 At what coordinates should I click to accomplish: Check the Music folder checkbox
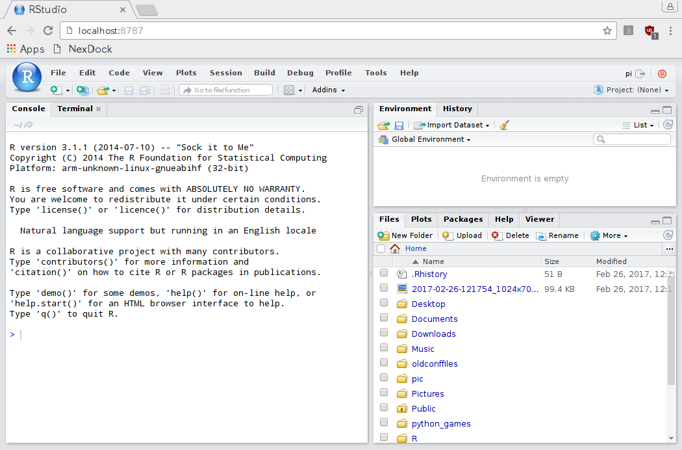click(384, 347)
